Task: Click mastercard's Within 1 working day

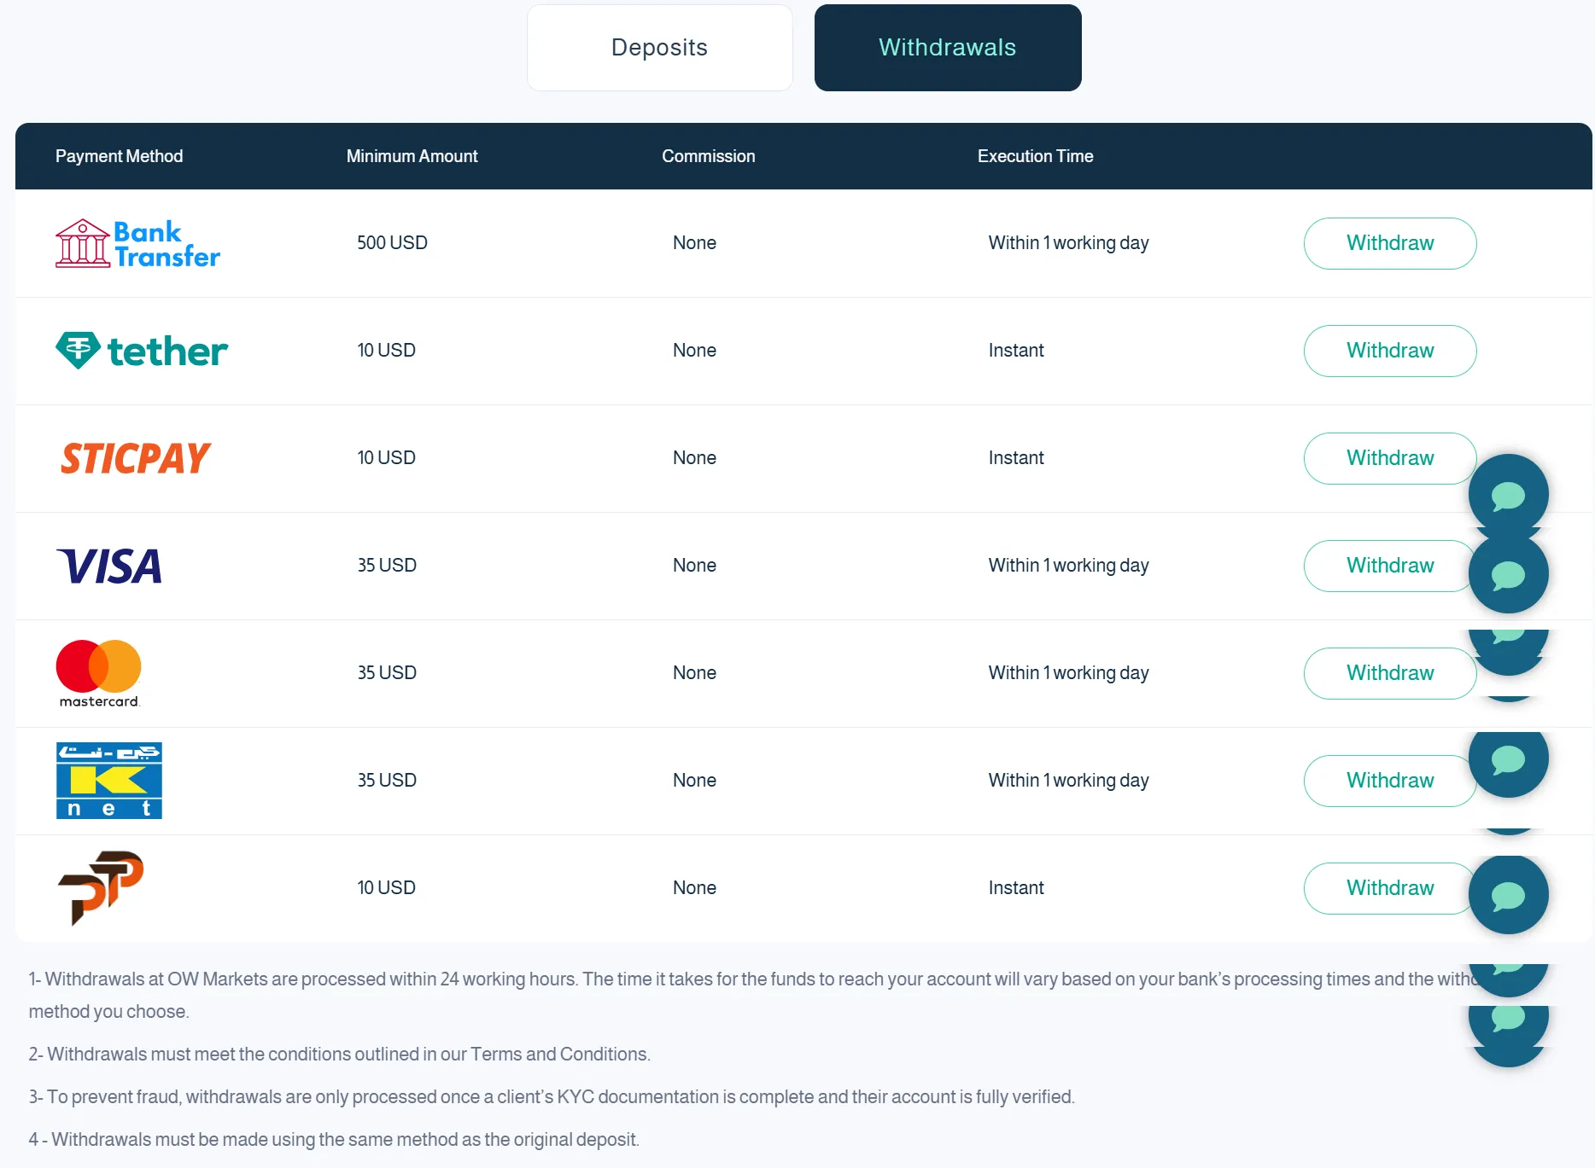Action: tap(1068, 673)
